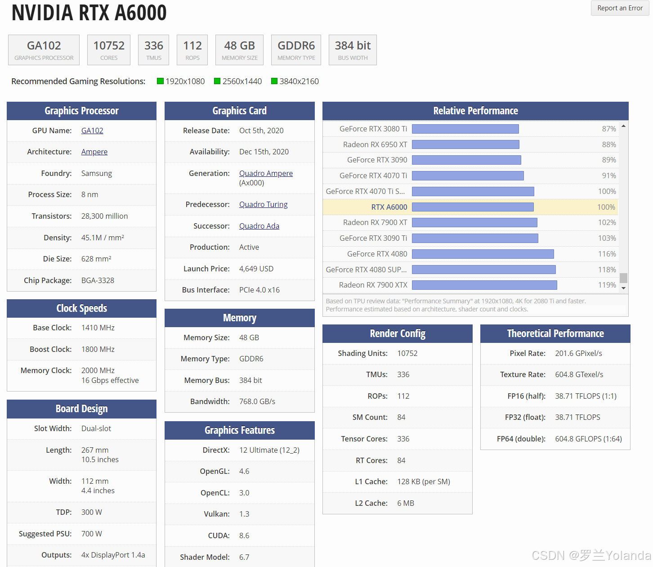Click the Dec 15th, 2020 availability value
The height and width of the screenshot is (567, 653).
point(264,152)
